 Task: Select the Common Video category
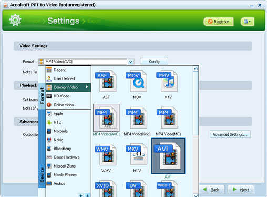(68, 87)
